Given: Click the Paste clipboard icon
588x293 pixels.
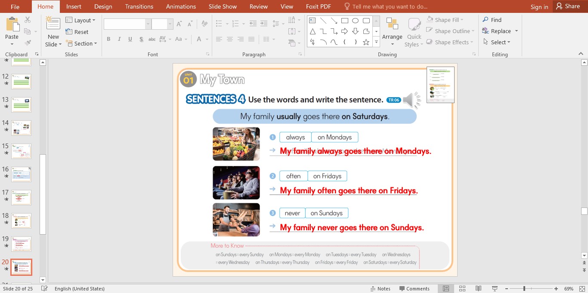Looking at the screenshot, I should click(x=12, y=25).
